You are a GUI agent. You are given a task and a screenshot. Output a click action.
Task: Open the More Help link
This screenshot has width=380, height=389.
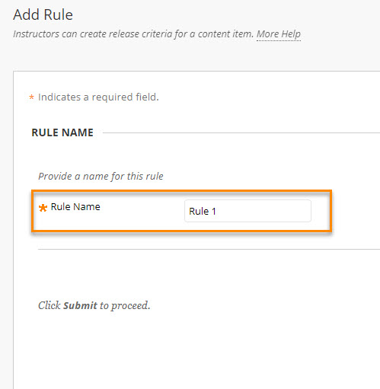click(x=279, y=34)
